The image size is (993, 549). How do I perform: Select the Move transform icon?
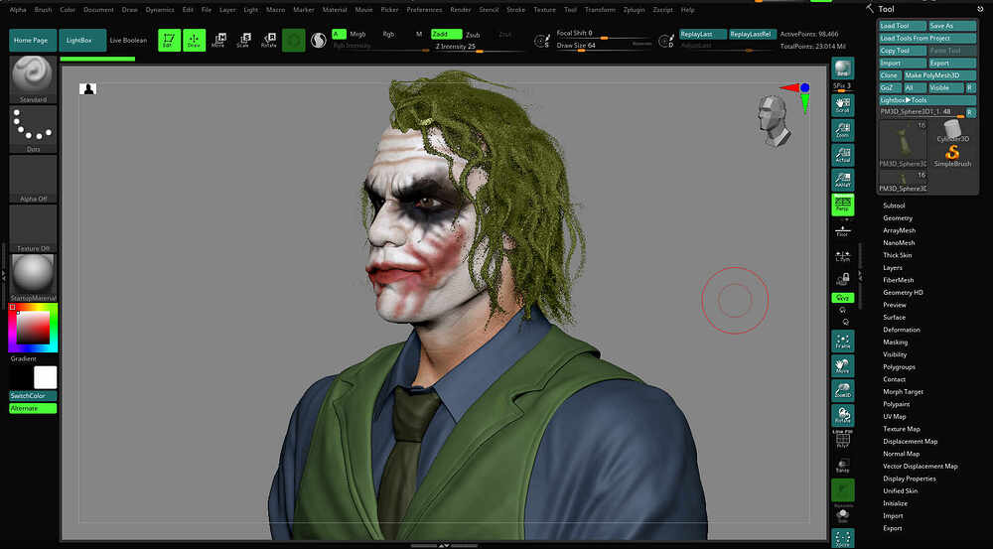pos(218,40)
